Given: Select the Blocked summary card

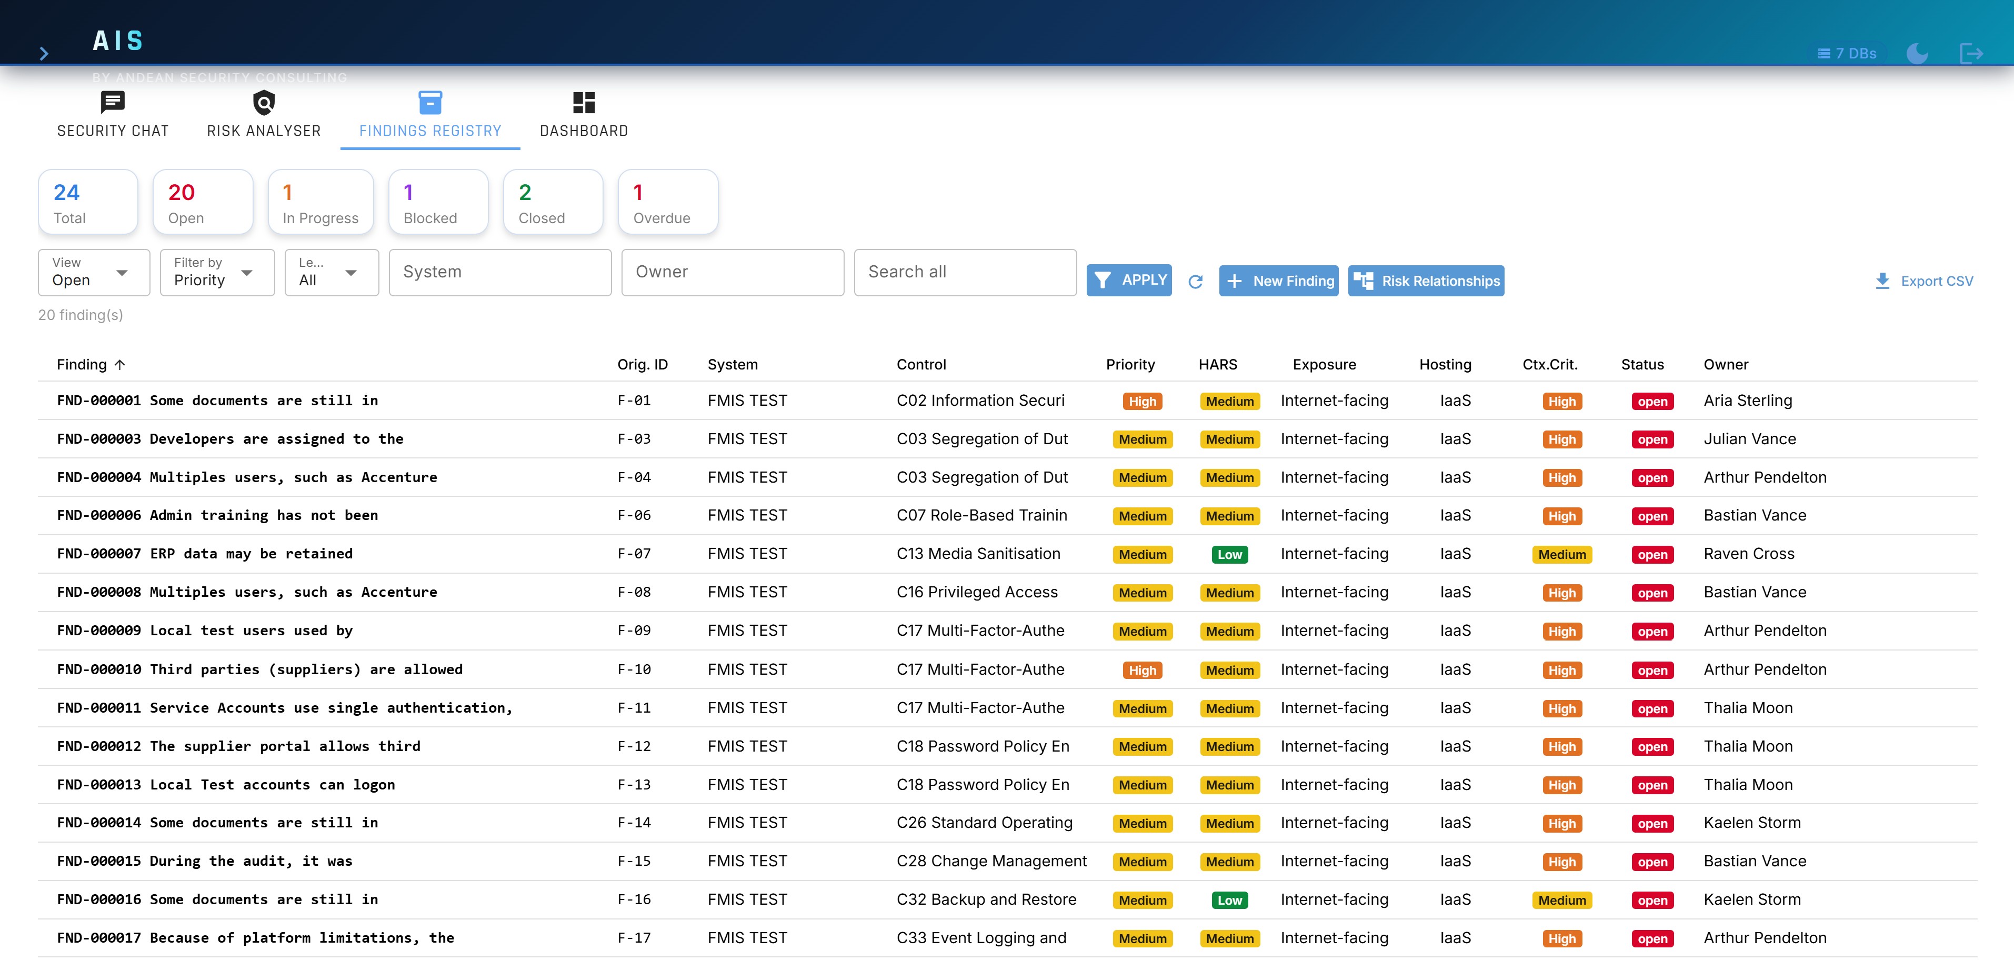Looking at the screenshot, I should (x=438, y=203).
